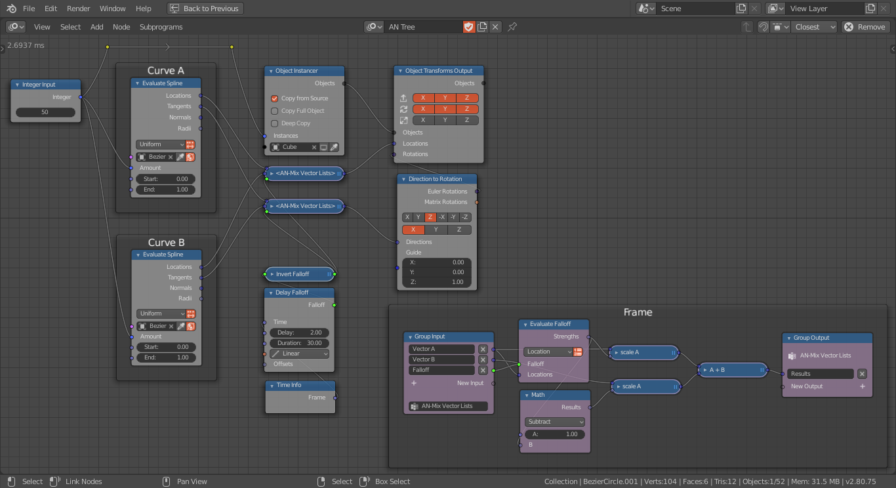Toggle node snapping magnet icon
The image size is (896, 488).
(763, 27)
